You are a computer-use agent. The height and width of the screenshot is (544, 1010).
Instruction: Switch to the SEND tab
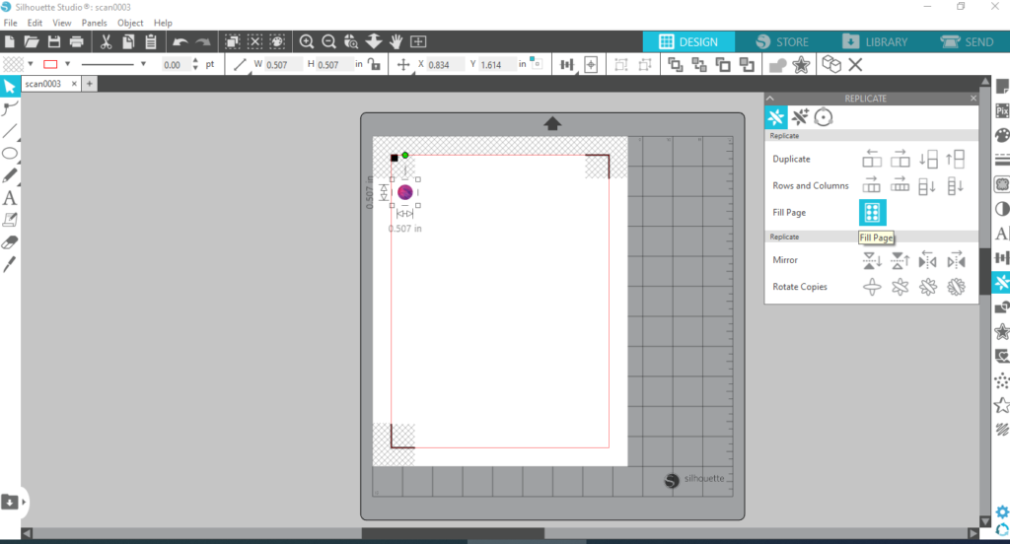pos(967,42)
